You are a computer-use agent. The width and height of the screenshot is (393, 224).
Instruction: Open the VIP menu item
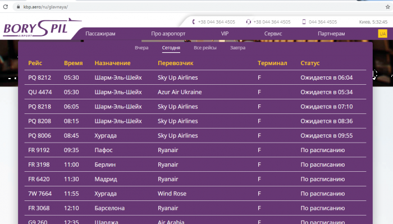pyautogui.click(x=225, y=34)
